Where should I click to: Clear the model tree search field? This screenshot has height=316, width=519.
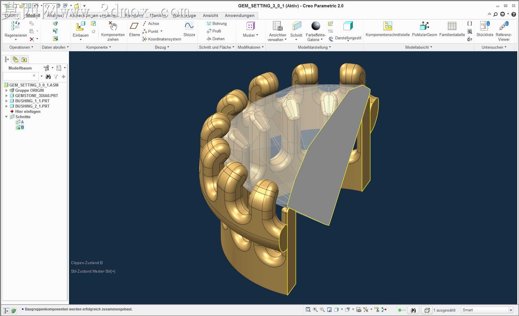click(34, 76)
